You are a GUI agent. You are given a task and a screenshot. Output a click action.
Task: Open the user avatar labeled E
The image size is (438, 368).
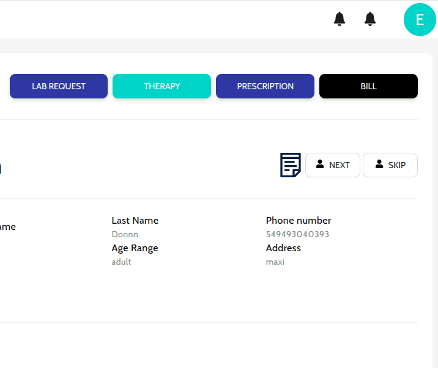(x=420, y=20)
